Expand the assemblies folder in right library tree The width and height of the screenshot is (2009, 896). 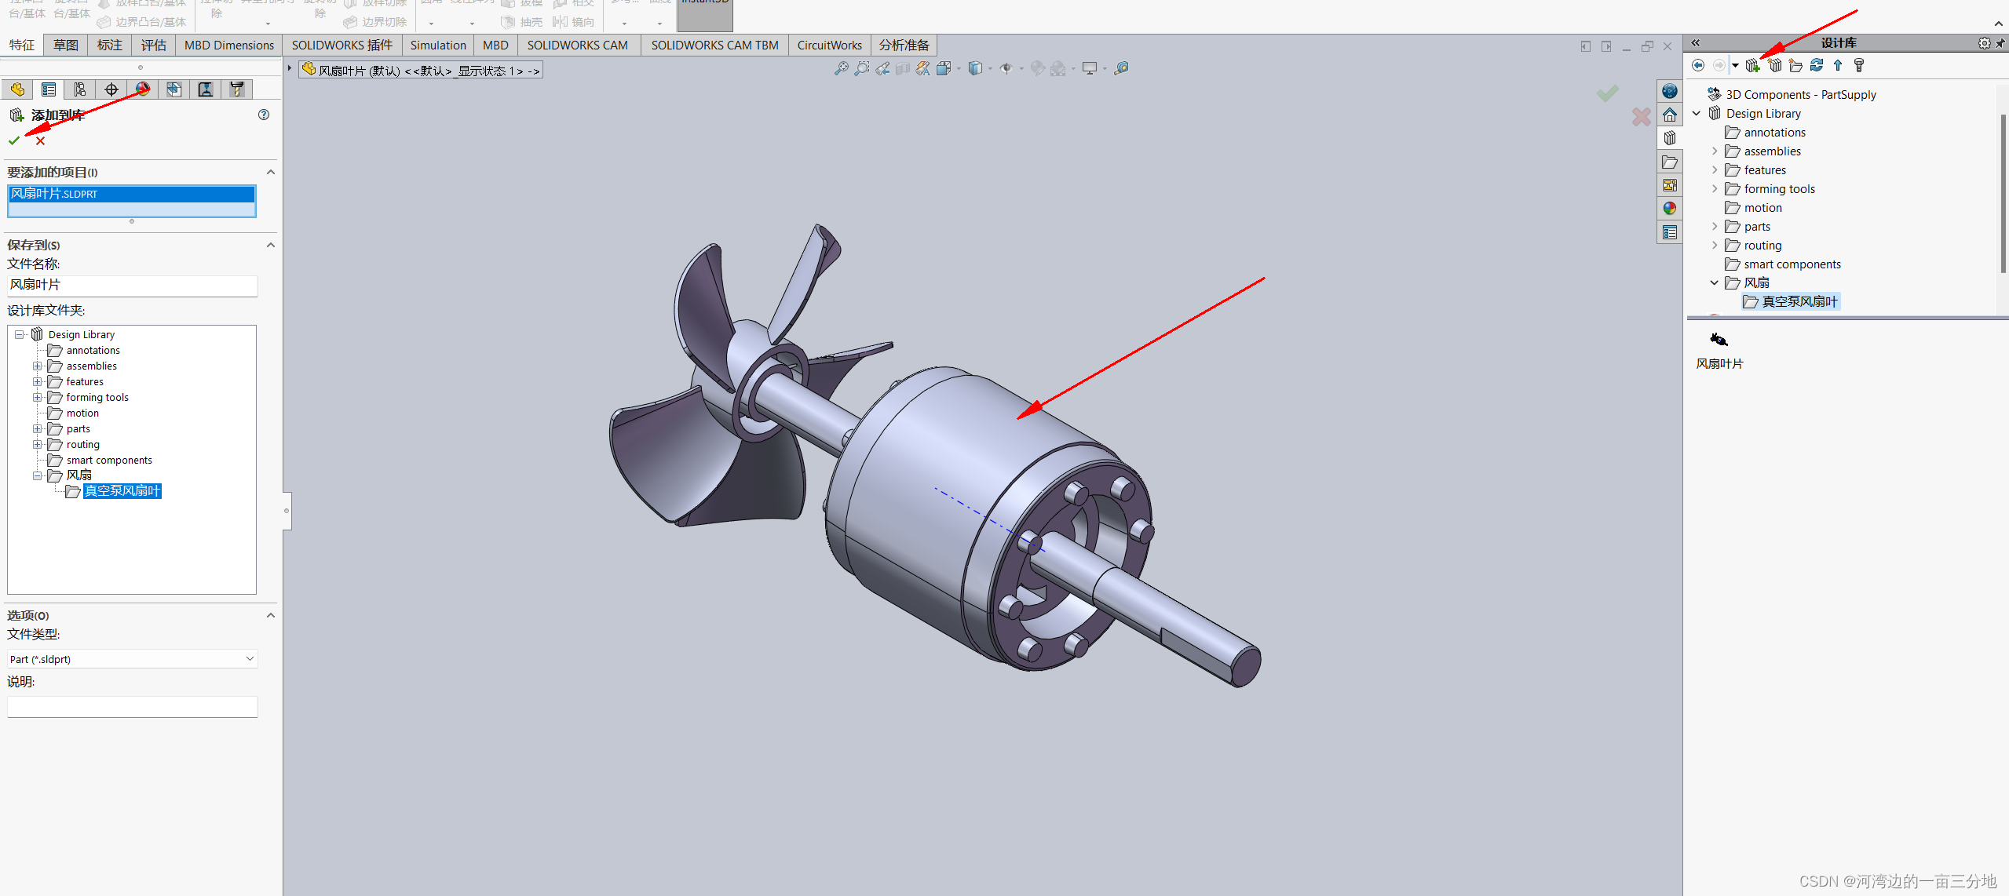(1715, 151)
